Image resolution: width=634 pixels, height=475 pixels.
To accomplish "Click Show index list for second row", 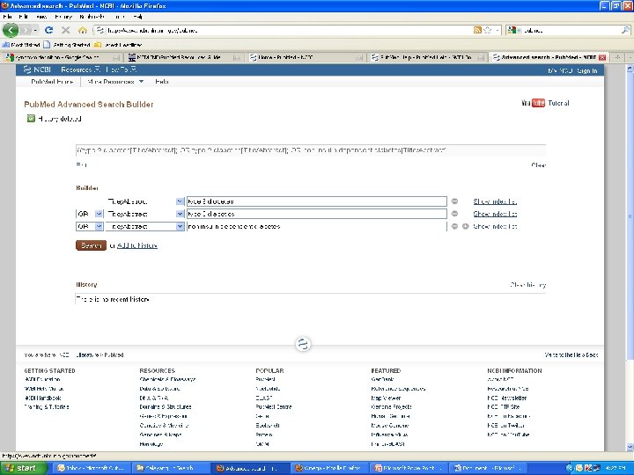I will (x=495, y=214).
